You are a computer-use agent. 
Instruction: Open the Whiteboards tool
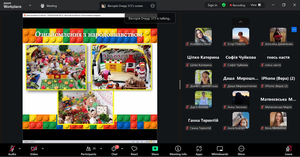(x=220, y=150)
